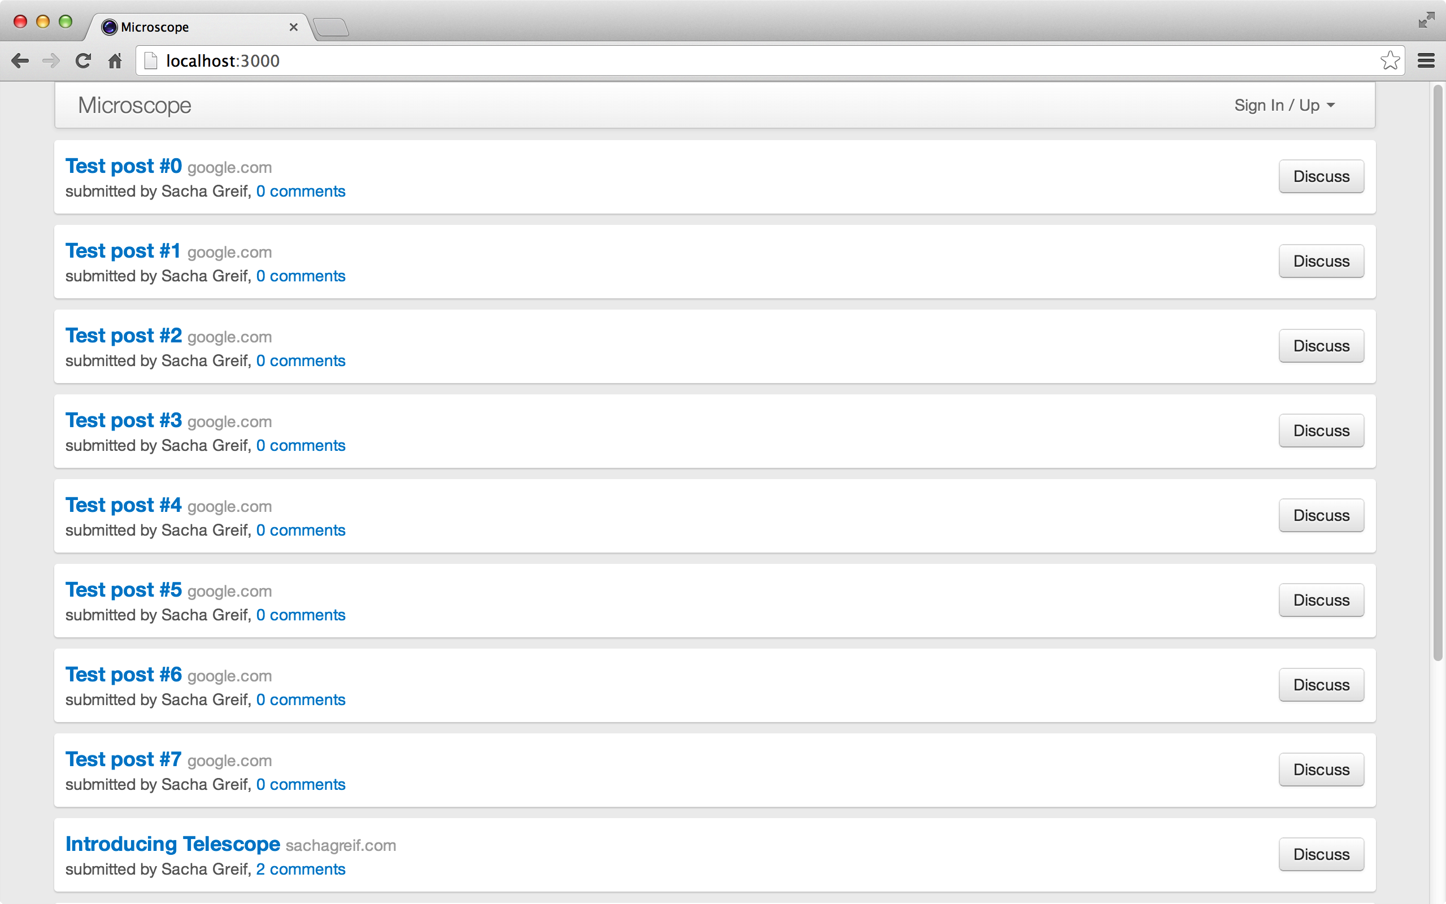This screenshot has height=904, width=1446.
Task: Reload the page with the refresh icon
Action: [x=83, y=61]
